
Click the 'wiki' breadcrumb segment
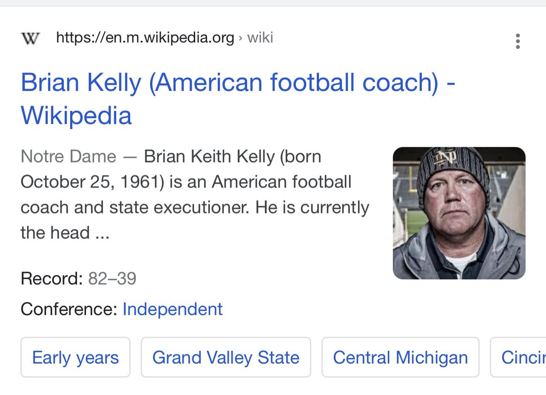click(260, 38)
